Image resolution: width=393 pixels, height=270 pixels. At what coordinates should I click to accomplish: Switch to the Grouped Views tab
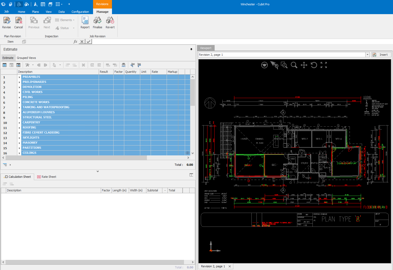point(26,58)
